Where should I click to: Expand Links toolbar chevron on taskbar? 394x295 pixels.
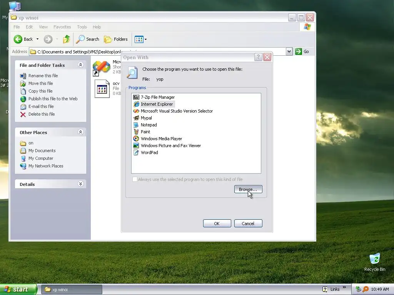click(344, 287)
